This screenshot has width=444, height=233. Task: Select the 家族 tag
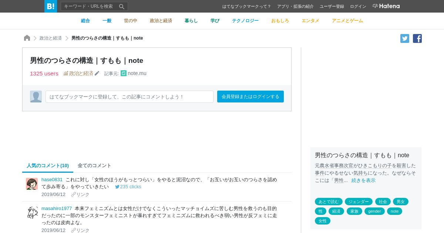tap(354, 211)
